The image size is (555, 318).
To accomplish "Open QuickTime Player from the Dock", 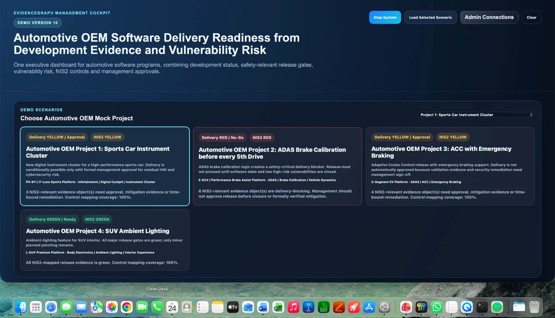I will [x=467, y=307].
